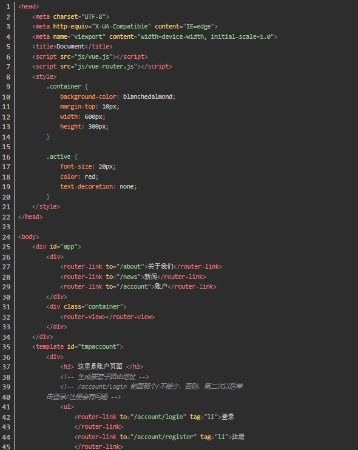Click the word Document in the title tag
Viewport: 358px width, 450px height.
[x=70, y=47]
